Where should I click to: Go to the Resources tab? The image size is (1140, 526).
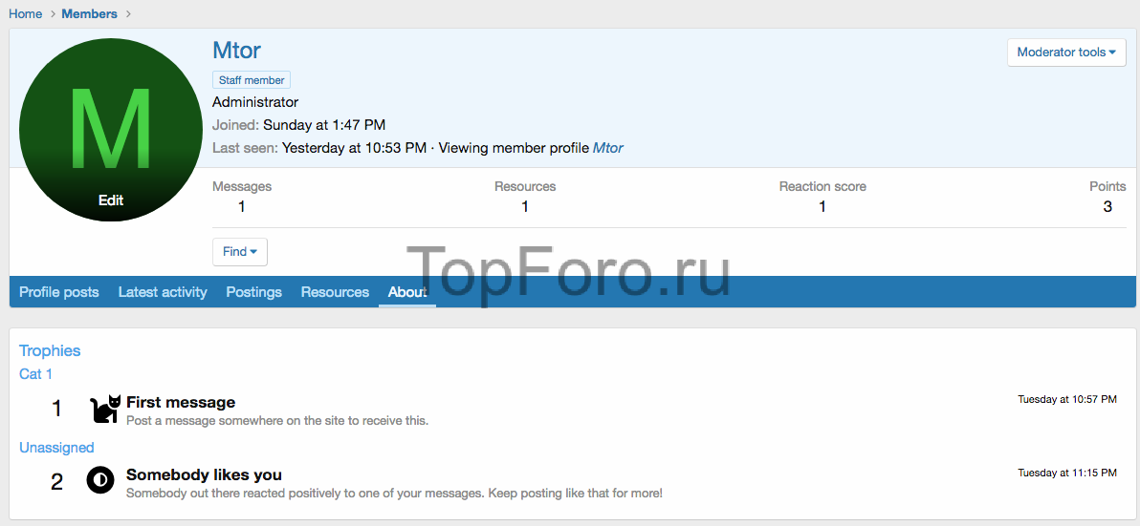coord(335,292)
